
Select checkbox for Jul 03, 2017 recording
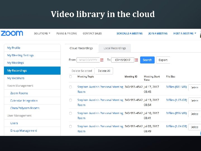pyautogui.click(x=71, y=126)
